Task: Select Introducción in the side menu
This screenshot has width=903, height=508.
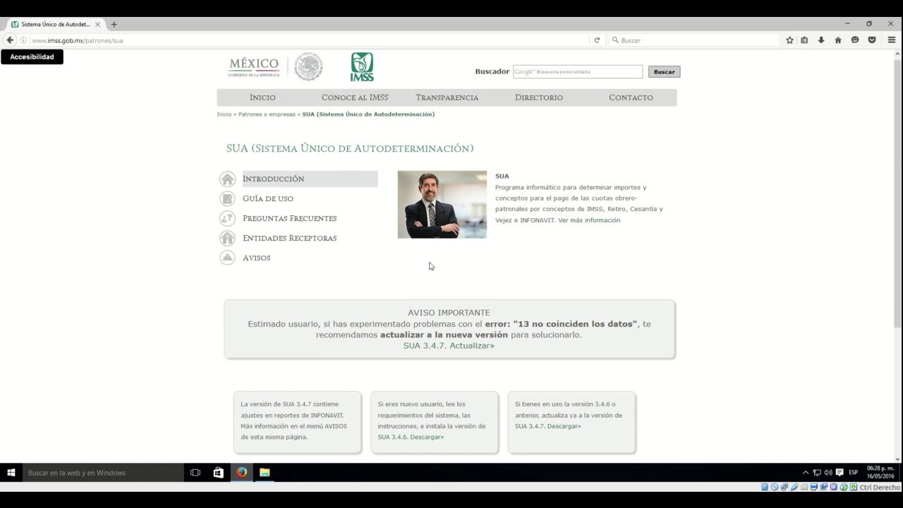Action: (x=310, y=179)
